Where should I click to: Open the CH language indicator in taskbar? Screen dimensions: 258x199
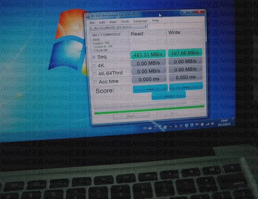click(x=145, y=128)
